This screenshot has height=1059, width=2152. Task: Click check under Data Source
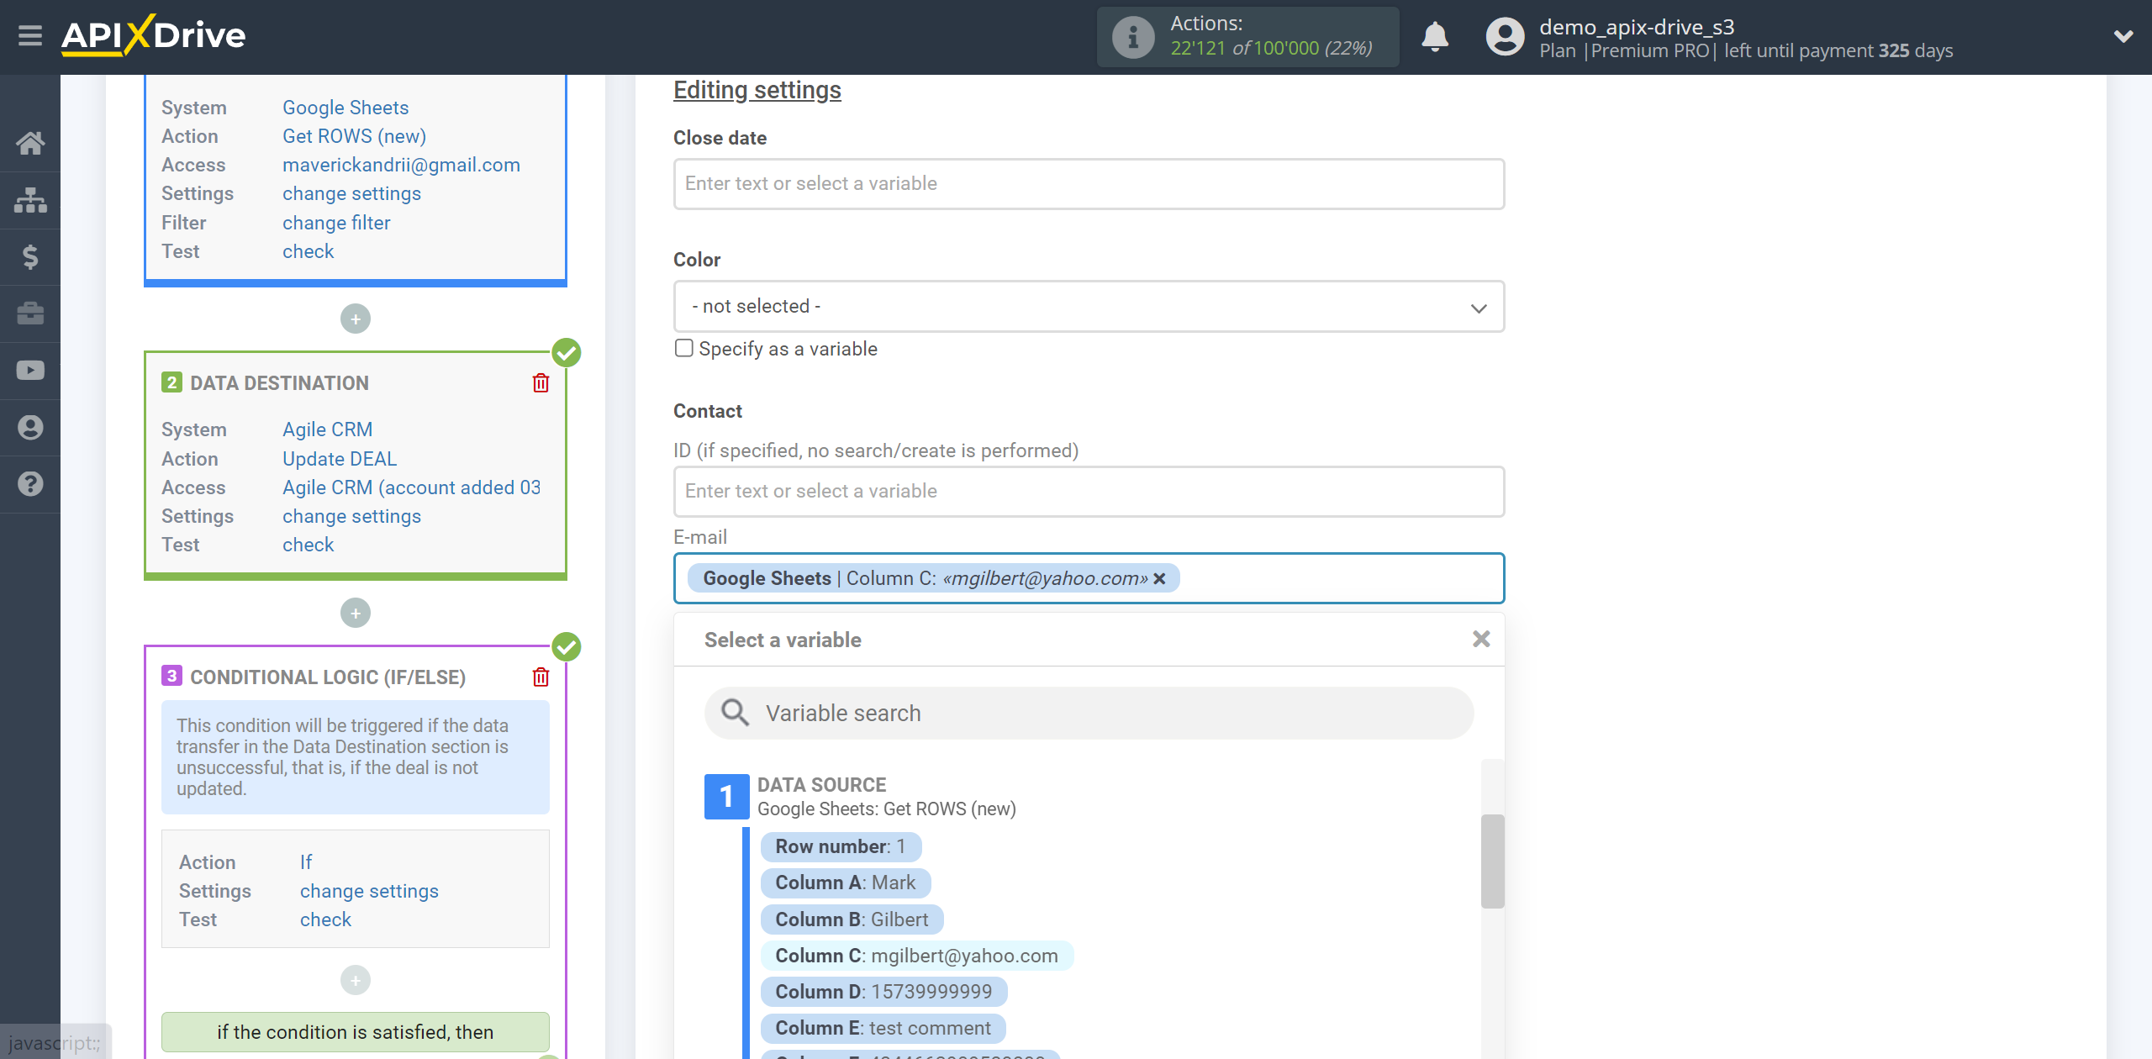308,251
